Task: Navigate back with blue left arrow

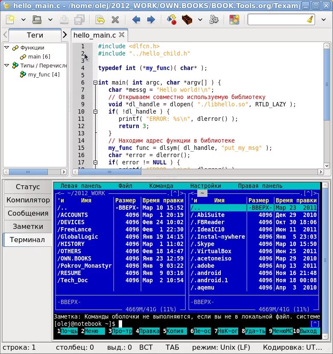Action: (136, 20)
